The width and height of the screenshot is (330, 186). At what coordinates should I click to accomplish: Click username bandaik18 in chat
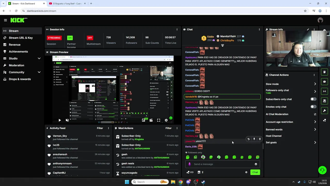191,97
